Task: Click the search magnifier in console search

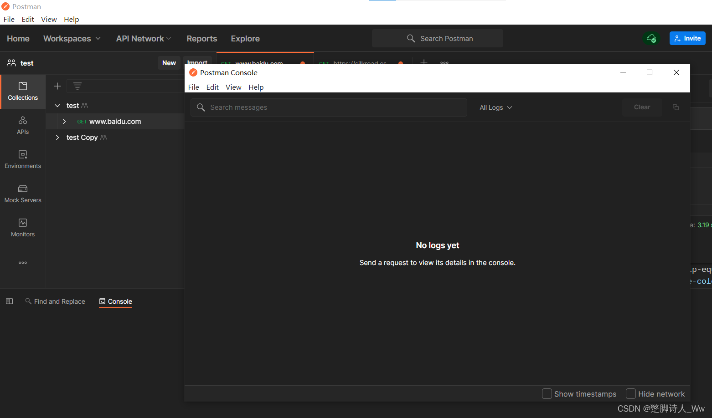Action: coord(201,107)
